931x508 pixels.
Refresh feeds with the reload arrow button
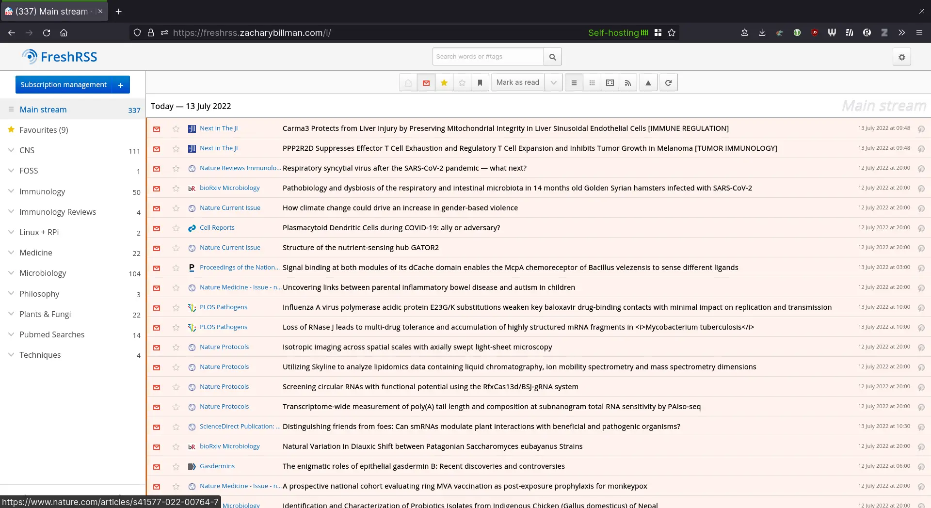coord(668,83)
